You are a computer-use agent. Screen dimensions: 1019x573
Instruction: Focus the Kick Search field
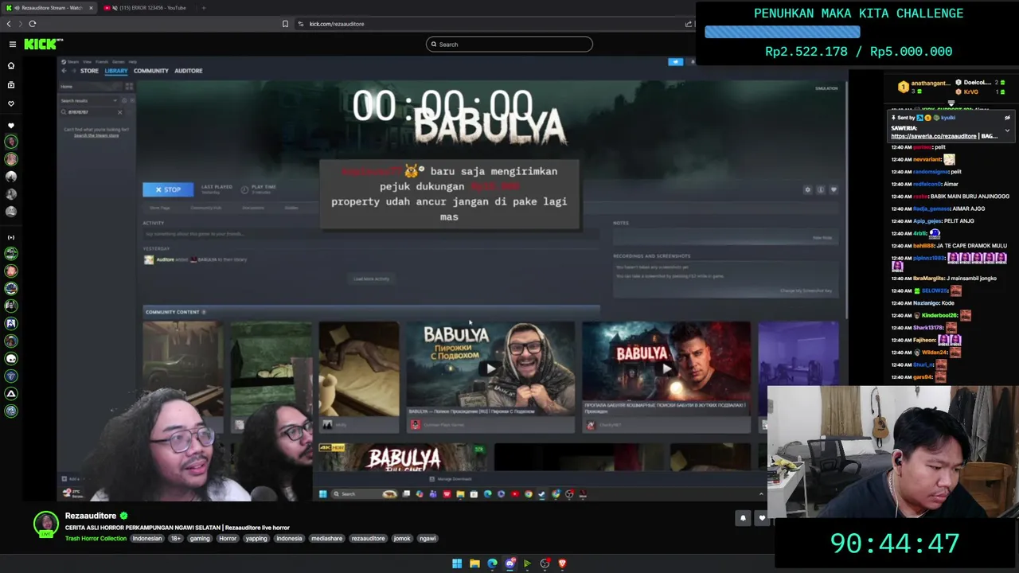point(509,45)
